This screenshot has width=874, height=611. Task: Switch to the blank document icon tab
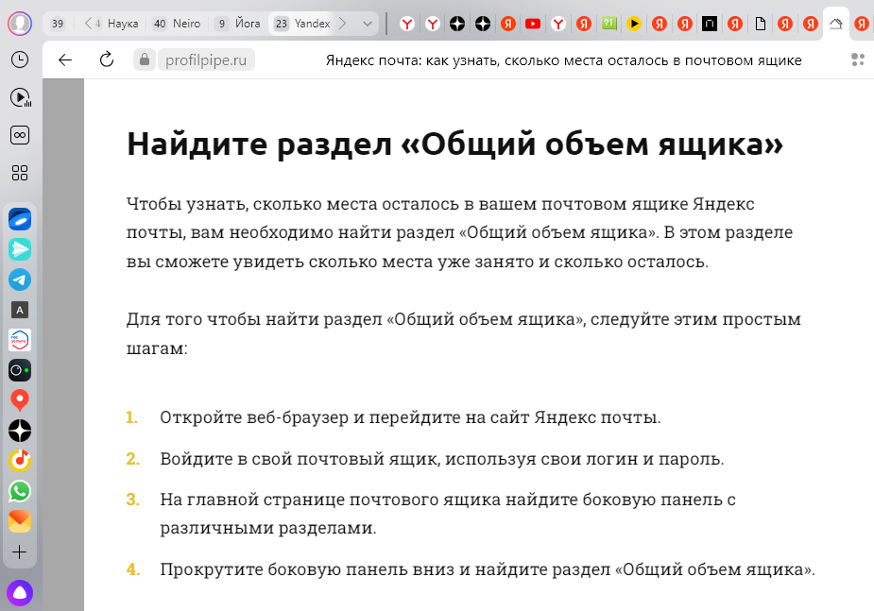pos(761,24)
